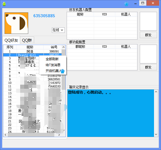Switch to the QQ群 tab
The image size is (161, 150).
pos(27,40)
